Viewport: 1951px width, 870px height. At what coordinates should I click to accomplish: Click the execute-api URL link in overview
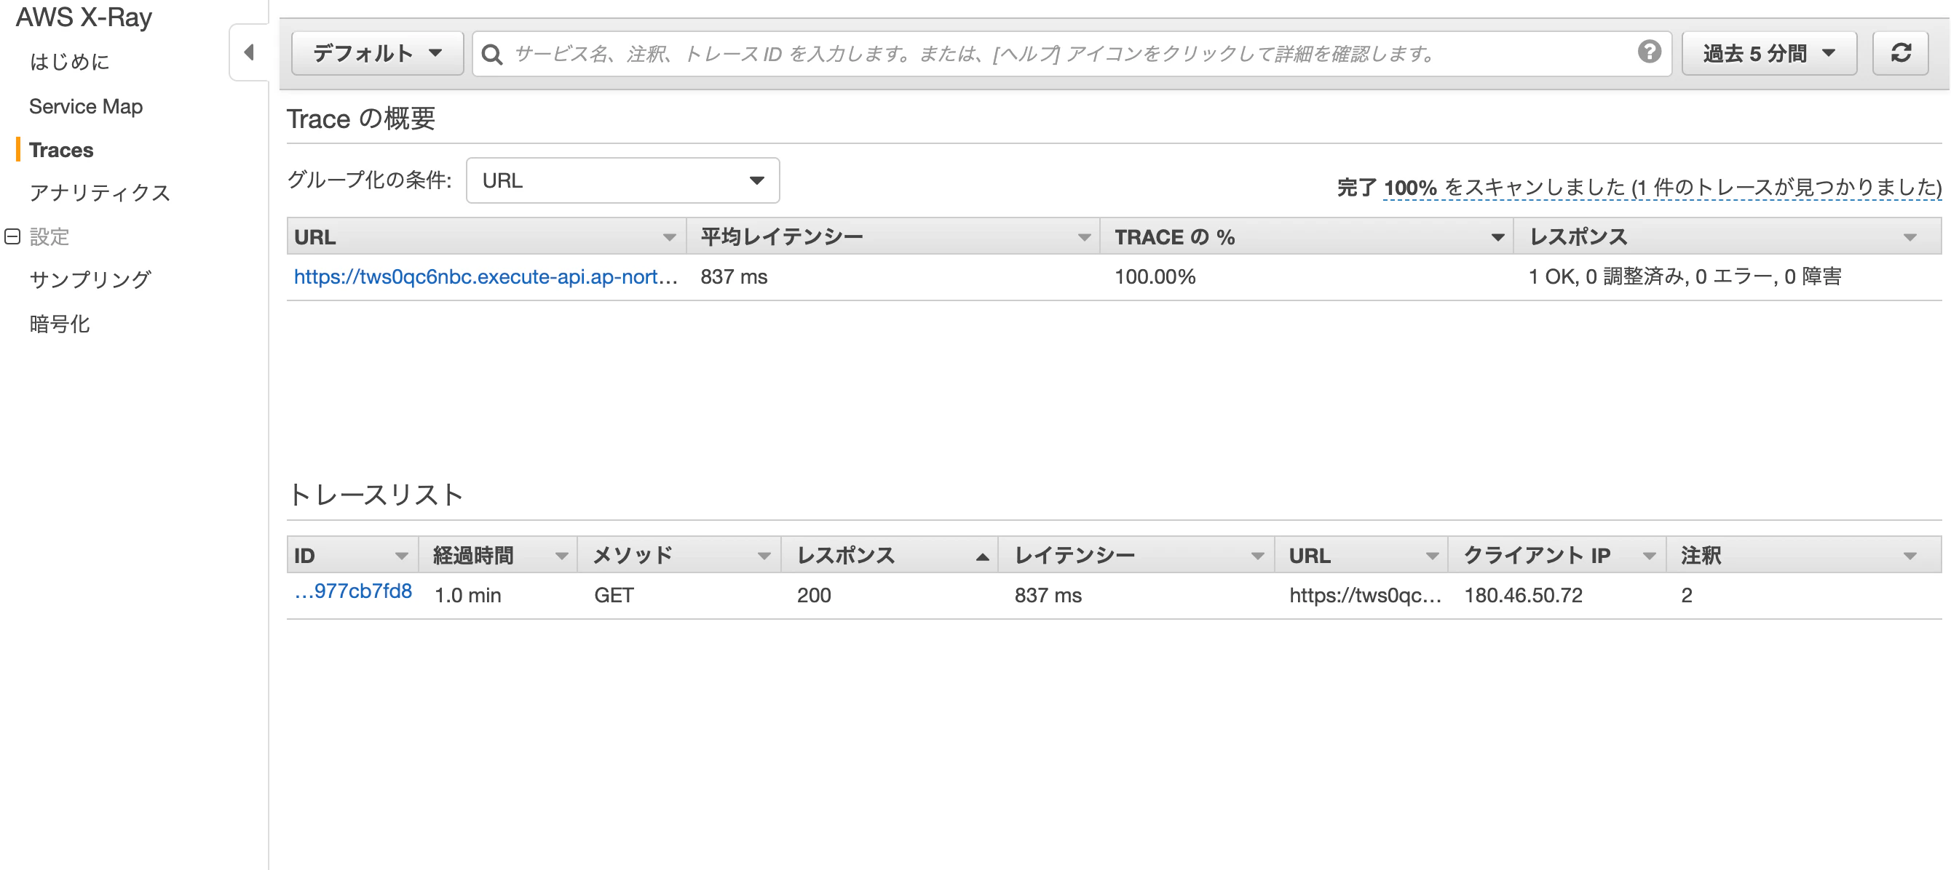pos(485,277)
